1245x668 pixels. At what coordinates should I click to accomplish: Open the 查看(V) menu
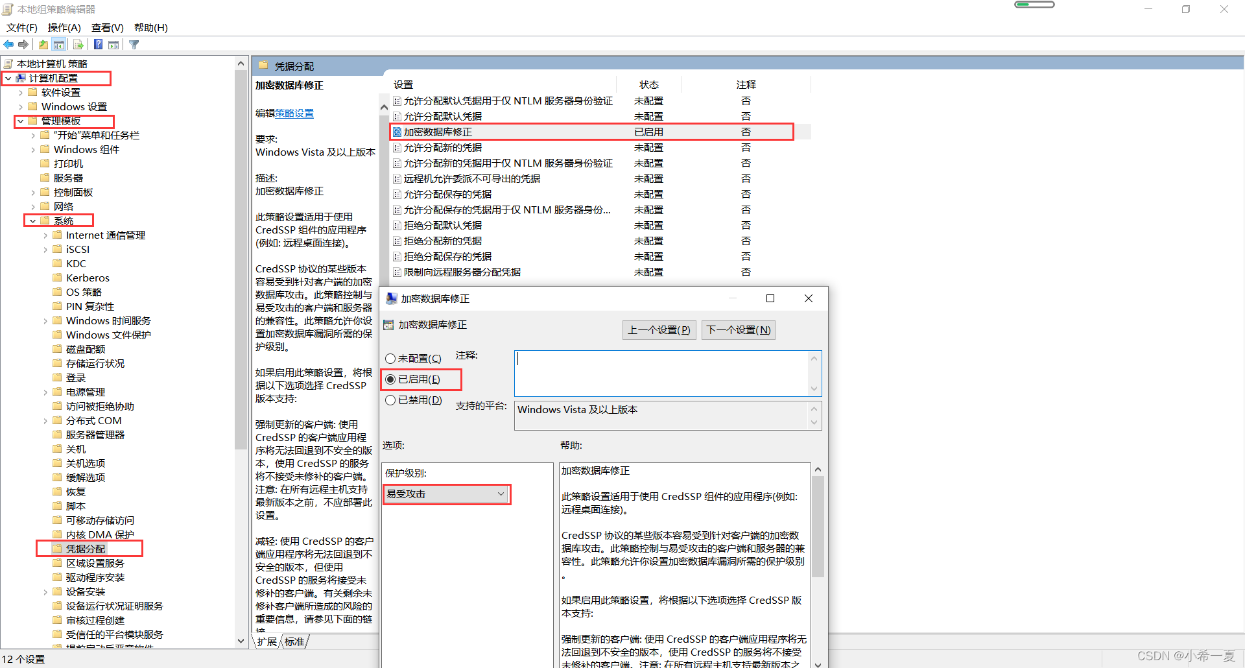[x=107, y=27]
